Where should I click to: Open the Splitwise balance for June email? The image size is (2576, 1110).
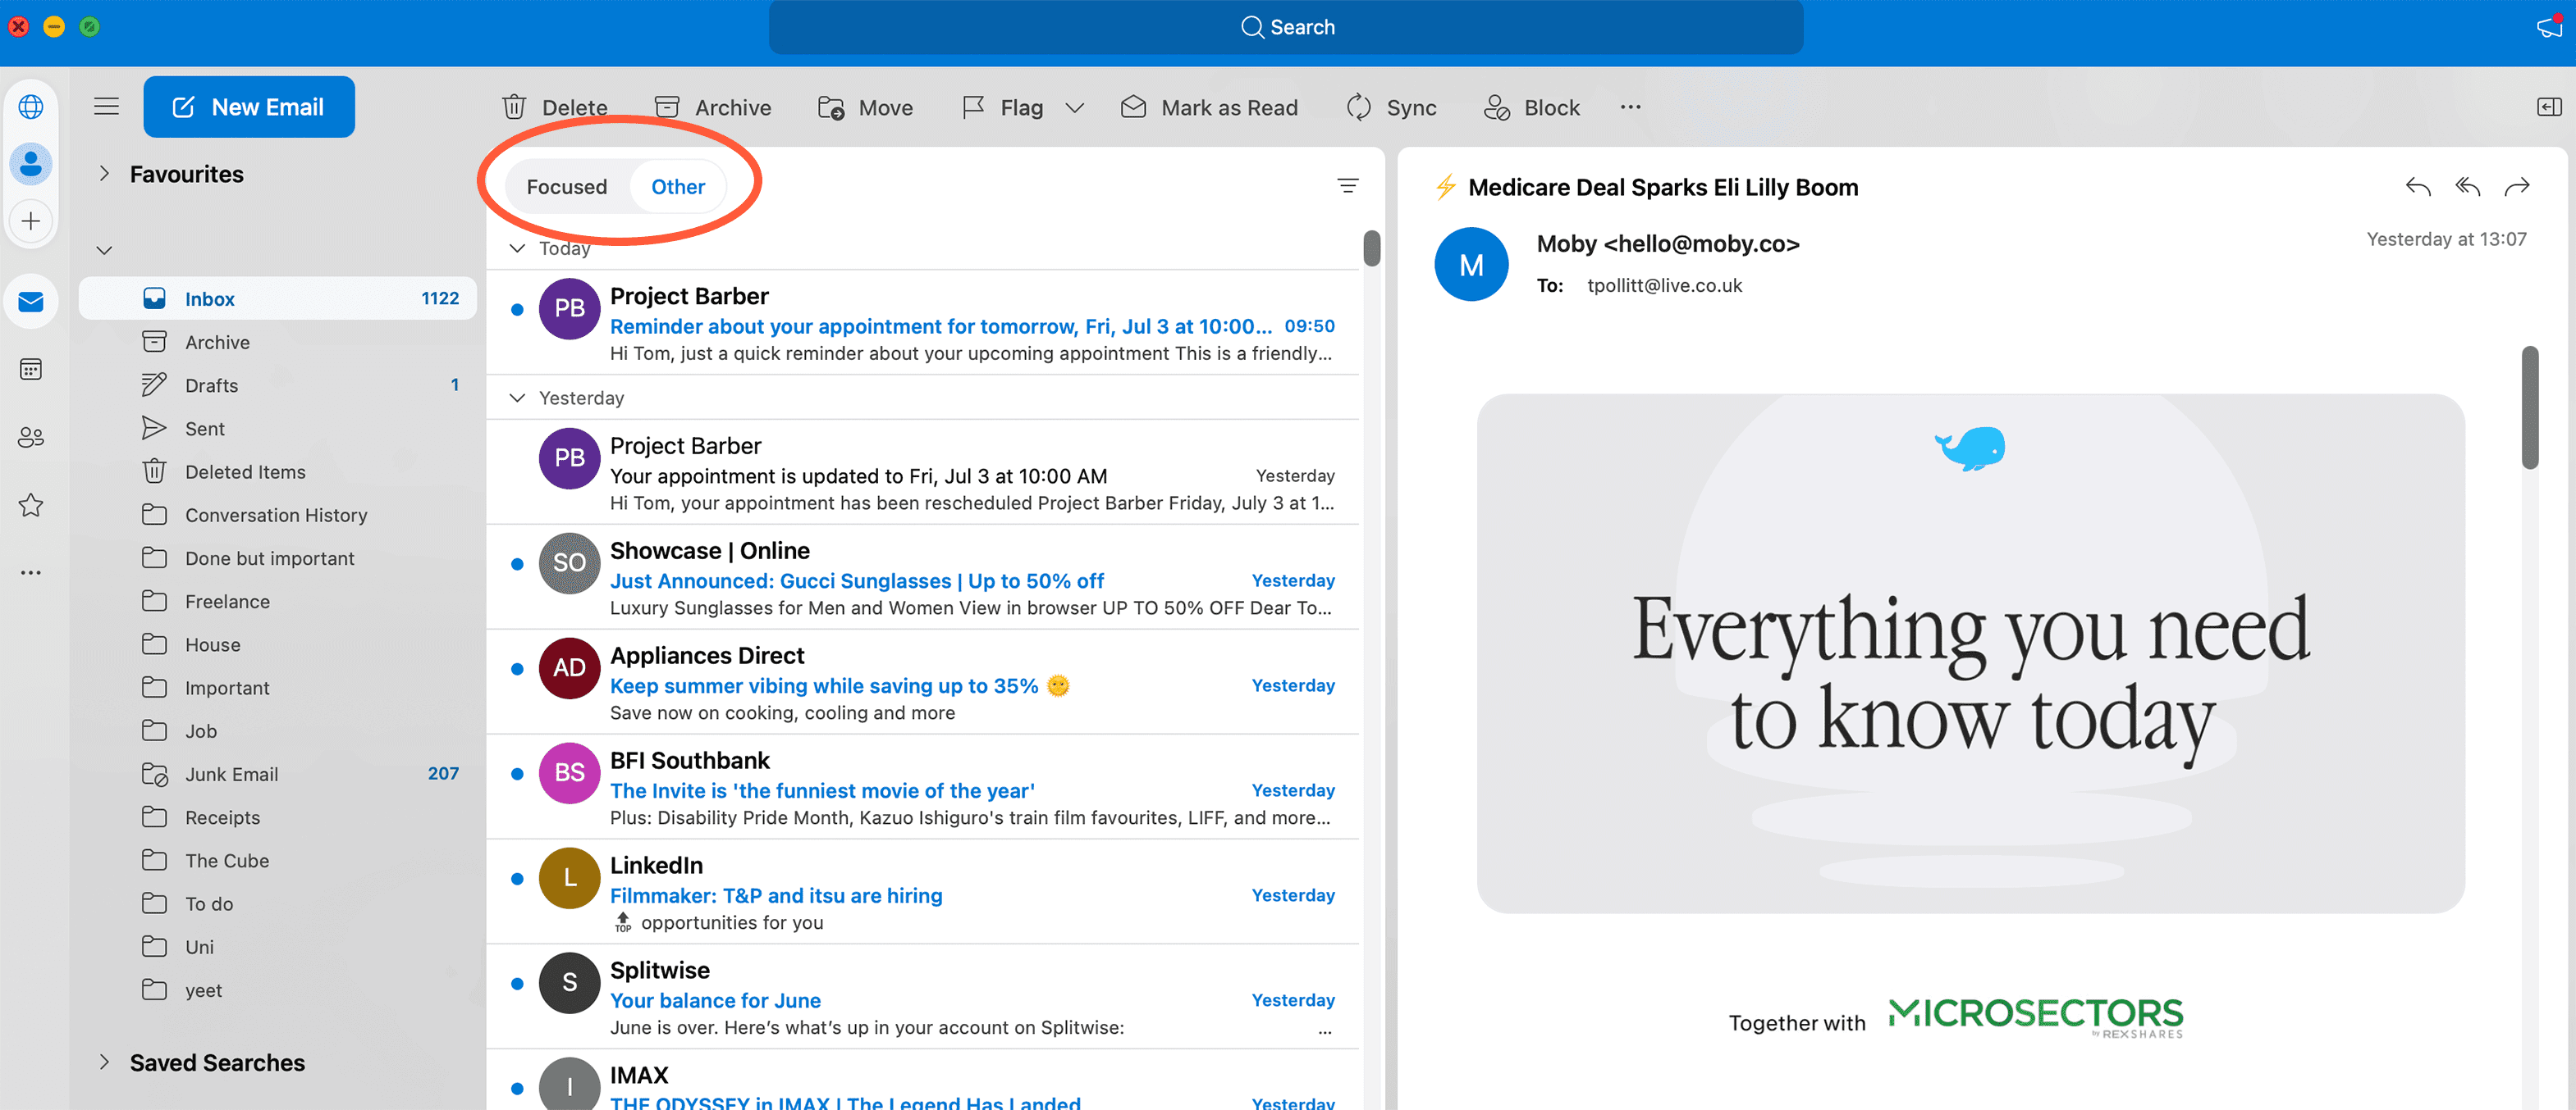click(x=923, y=997)
